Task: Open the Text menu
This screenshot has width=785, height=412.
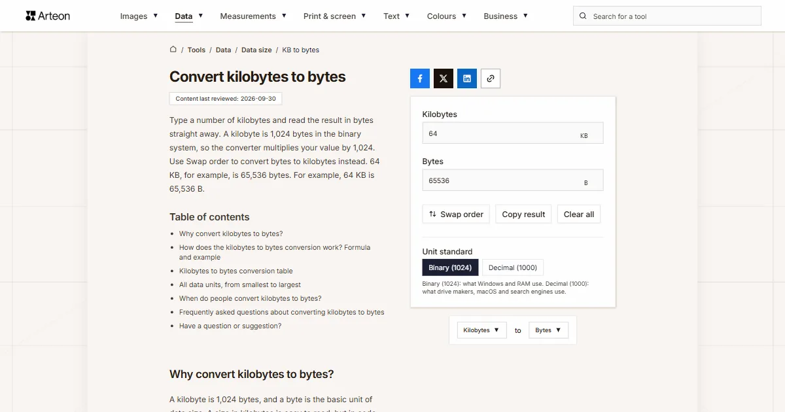Action: 396,16
